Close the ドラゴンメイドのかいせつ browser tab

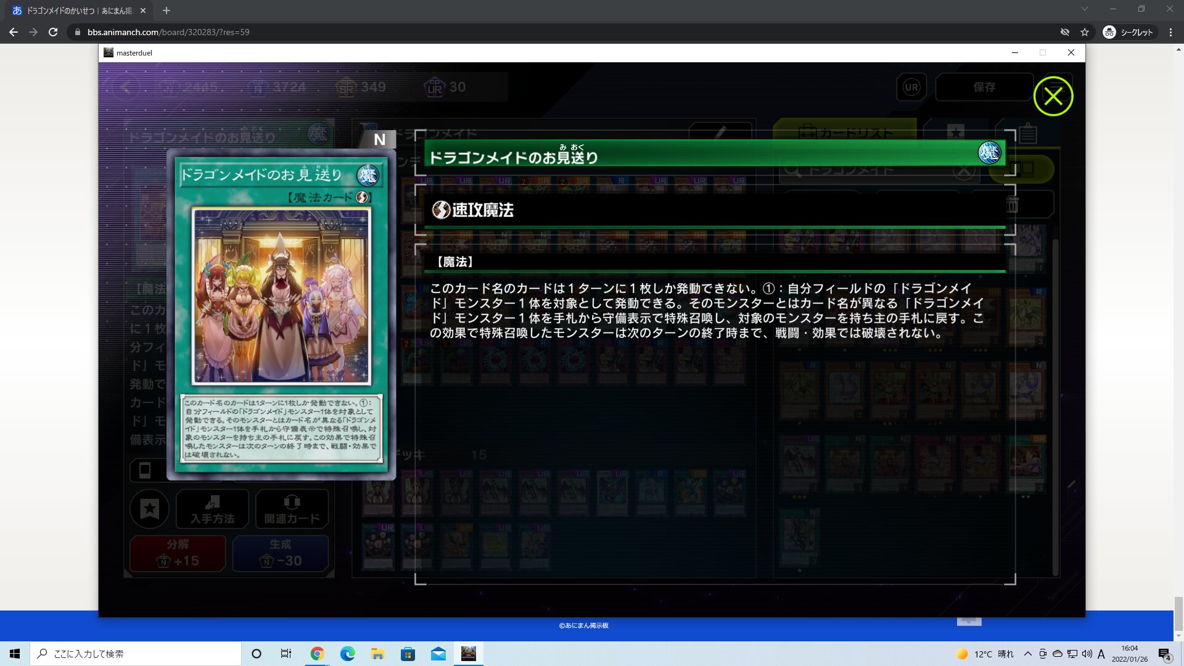tap(143, 10)
